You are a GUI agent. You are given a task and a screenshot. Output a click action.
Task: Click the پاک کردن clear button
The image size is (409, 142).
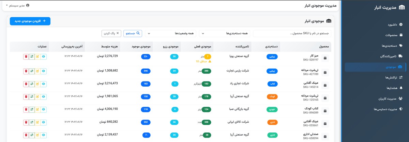coord(111,33)
